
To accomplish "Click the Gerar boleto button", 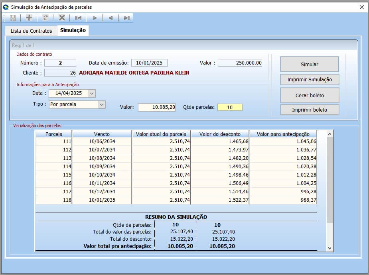I will tap(309, 96).
